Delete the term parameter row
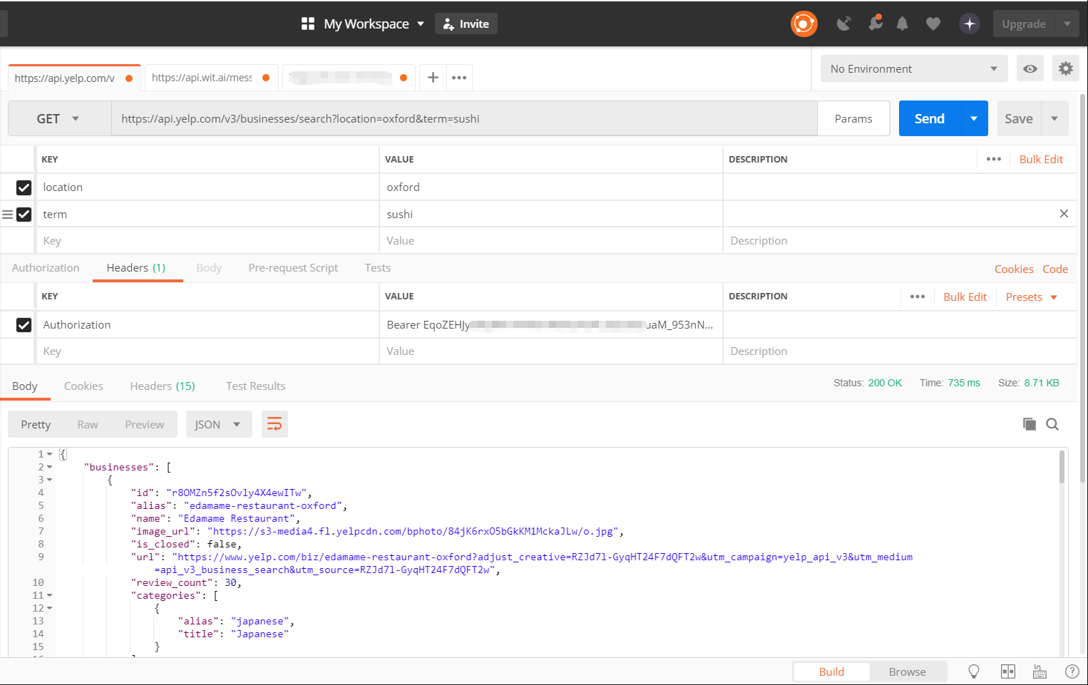Screen dimensions: 1088x685 click(1064, 214)
